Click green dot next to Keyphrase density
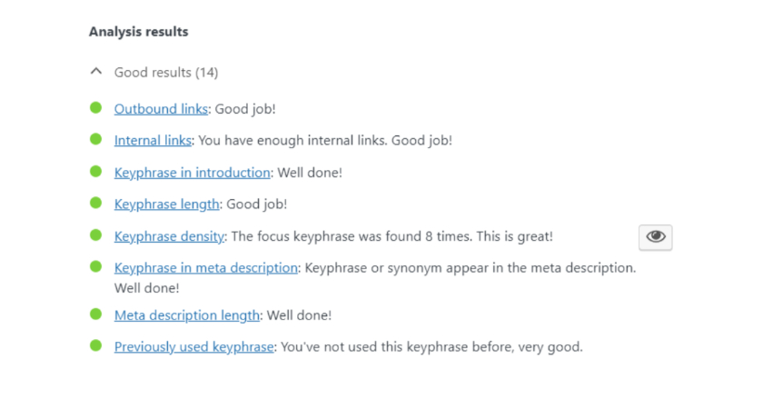The width and height of the screenshot is (763, 399). coord(96,234)
